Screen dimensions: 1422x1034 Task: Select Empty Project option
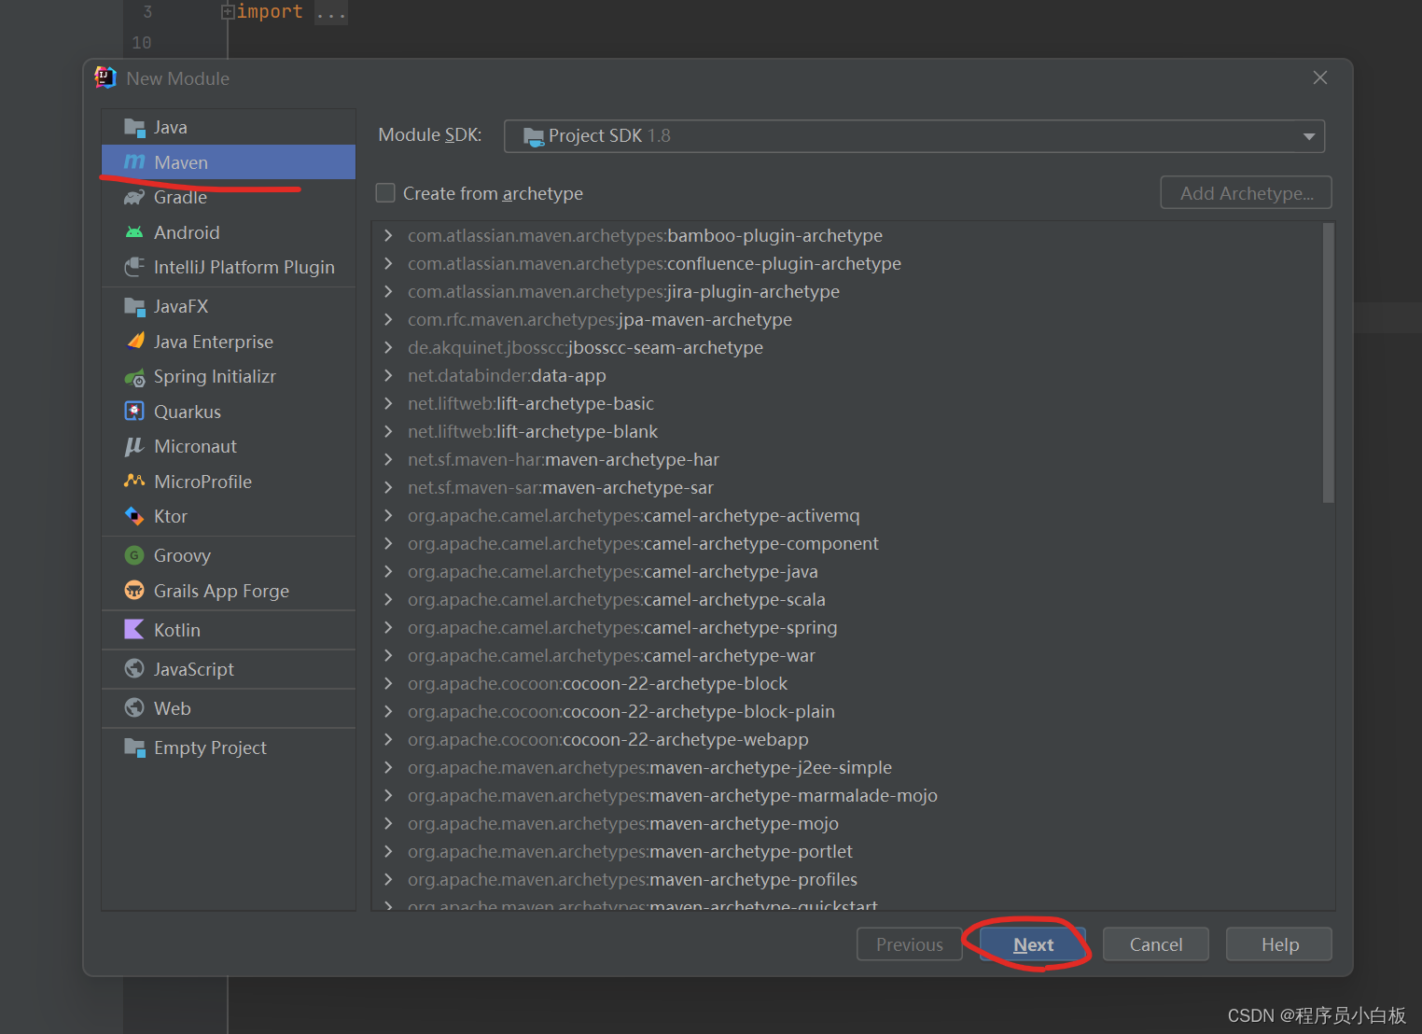click(229, 748)
